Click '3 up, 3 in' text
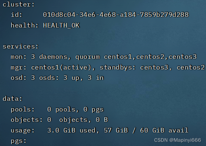Viewport: 206px width, 146px height. point(83,78)
